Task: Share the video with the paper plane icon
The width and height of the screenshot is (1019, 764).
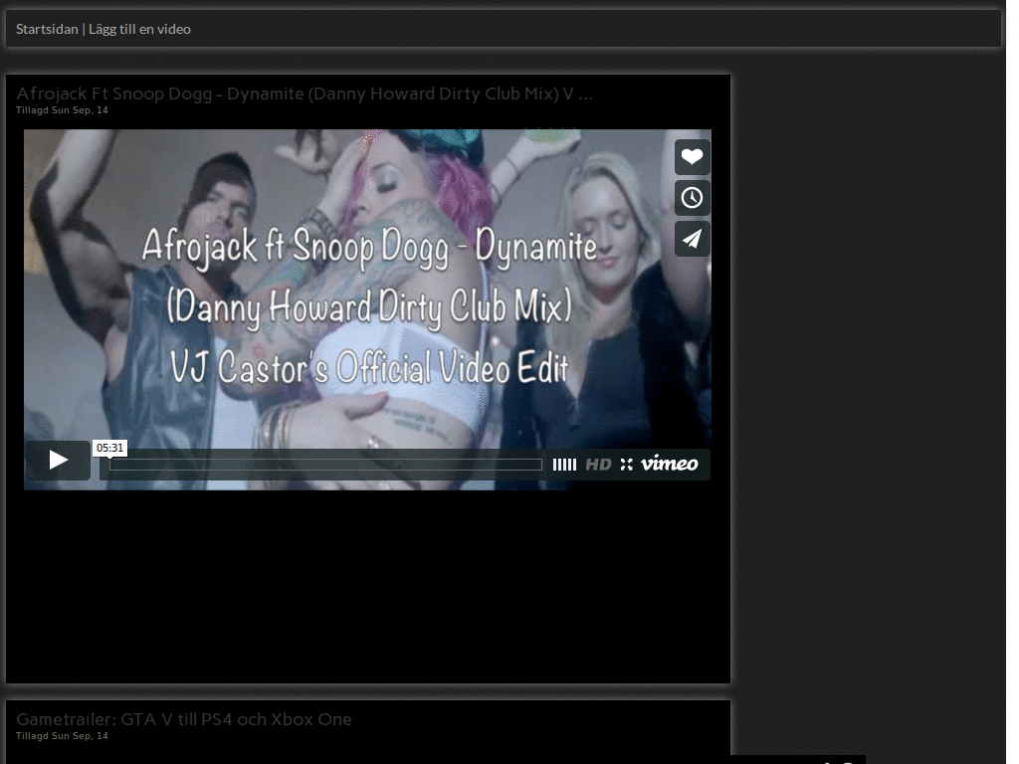Action: [693, 239]
